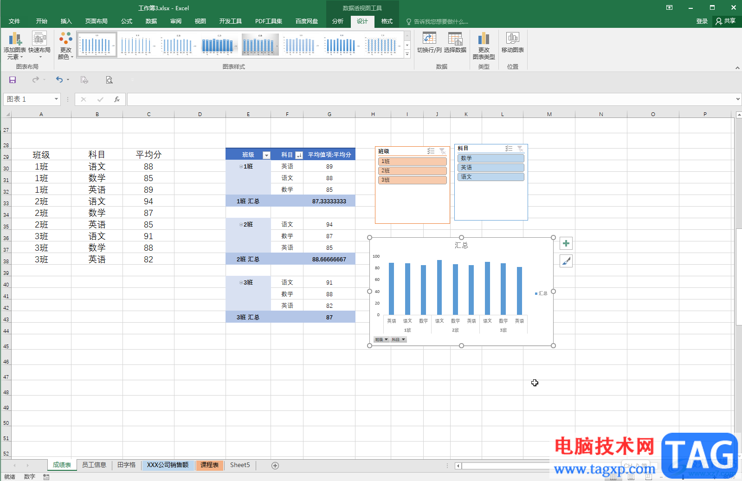Collapse the 1班 group in pivot table
The image size is (742, 481).
click(x=241, y=166)
